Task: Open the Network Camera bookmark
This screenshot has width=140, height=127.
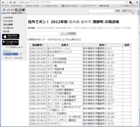Action: 32,6
